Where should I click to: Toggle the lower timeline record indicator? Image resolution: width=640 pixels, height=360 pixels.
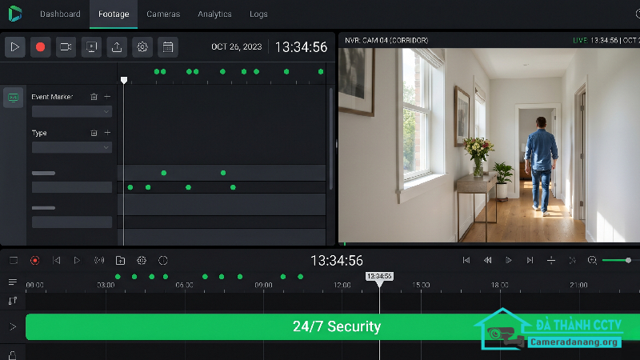[35, 261]
